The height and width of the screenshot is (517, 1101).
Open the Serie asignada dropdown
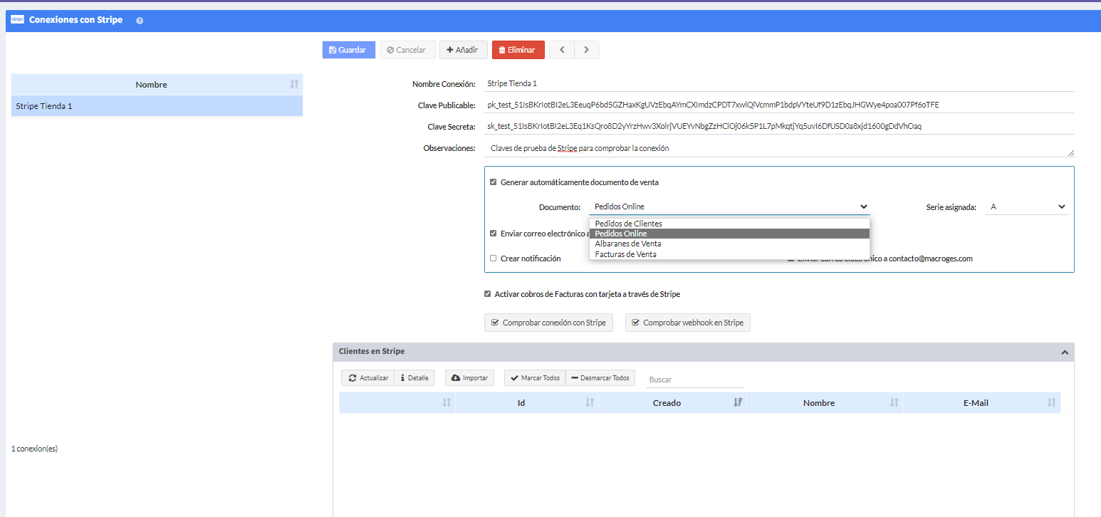pyautogui.click(x=1027, y=207)
